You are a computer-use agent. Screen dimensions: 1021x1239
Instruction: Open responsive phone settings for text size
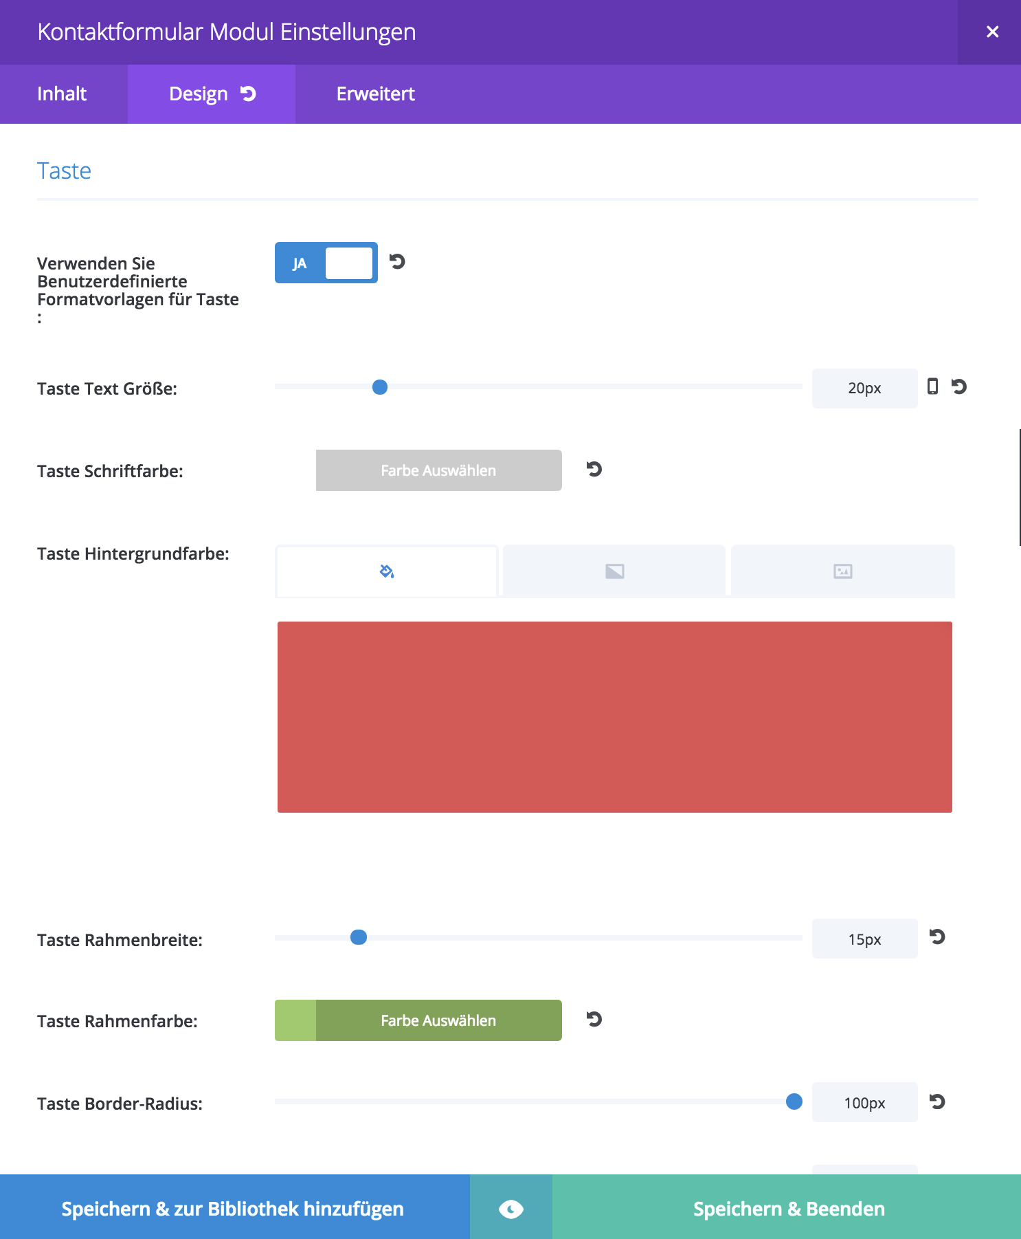932,386
